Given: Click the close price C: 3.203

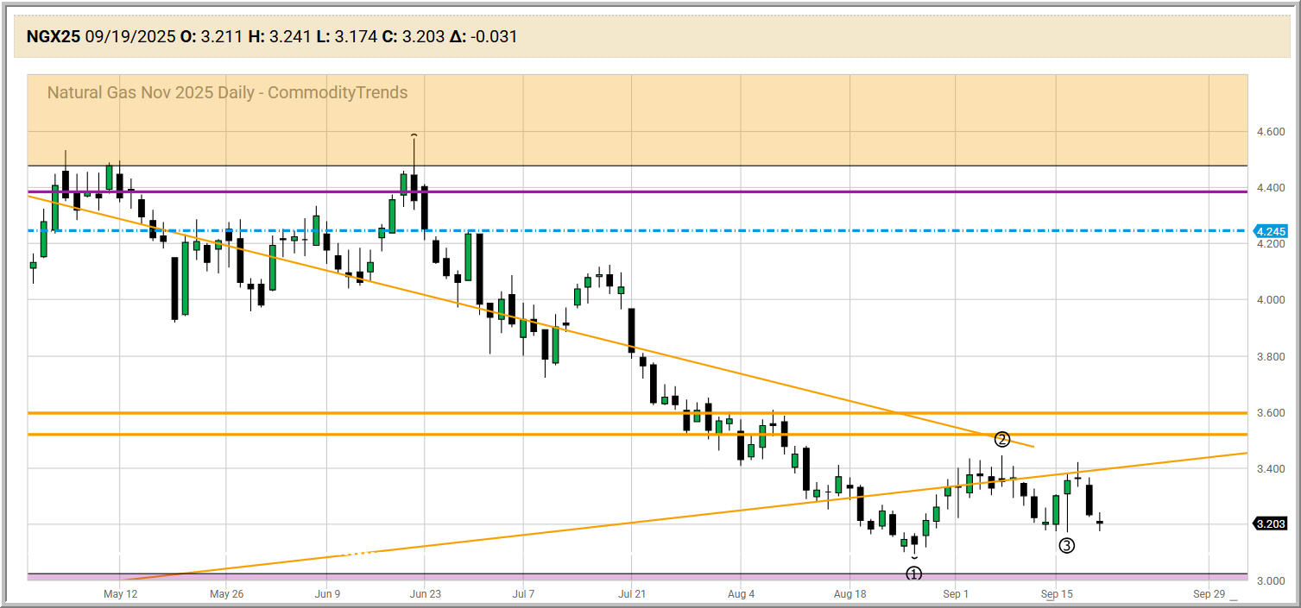Looking at the screenshot, I should pyautogui.click(x=412, y=36).
